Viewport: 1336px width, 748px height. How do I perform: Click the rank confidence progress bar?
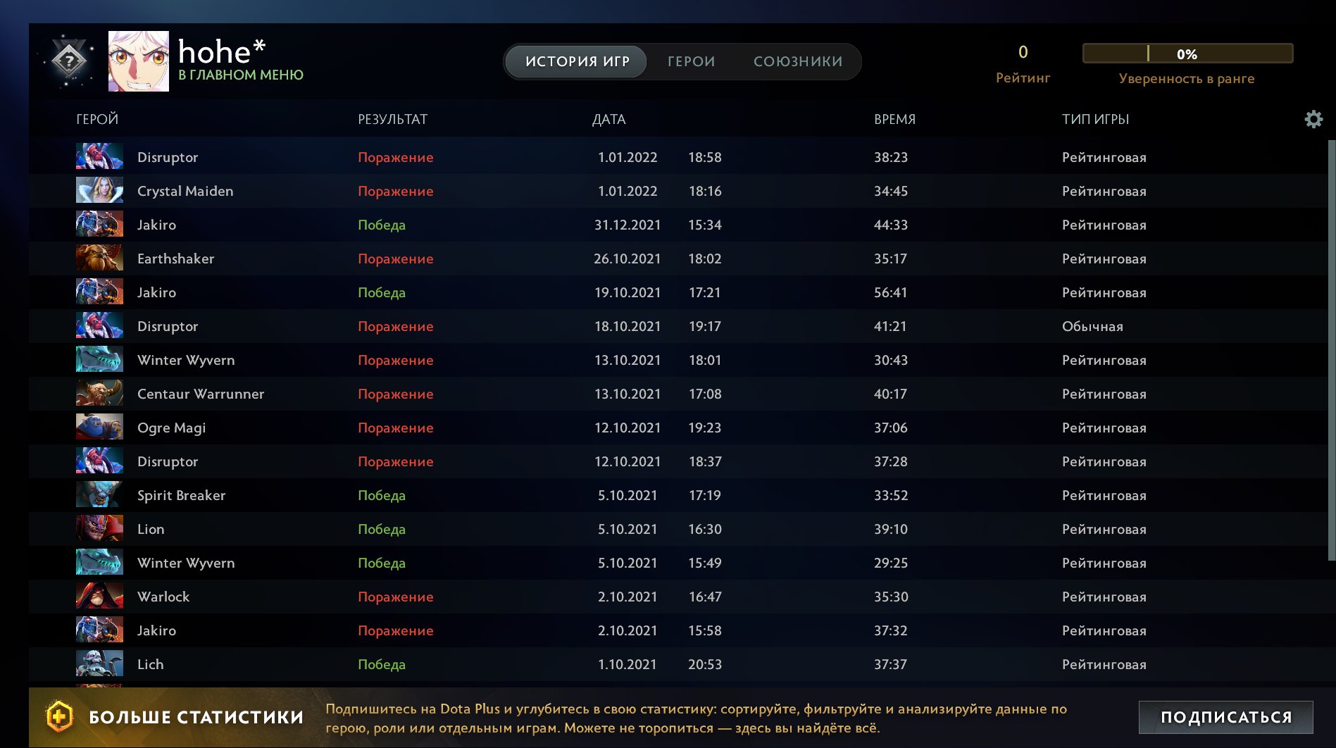(1187, 54)
